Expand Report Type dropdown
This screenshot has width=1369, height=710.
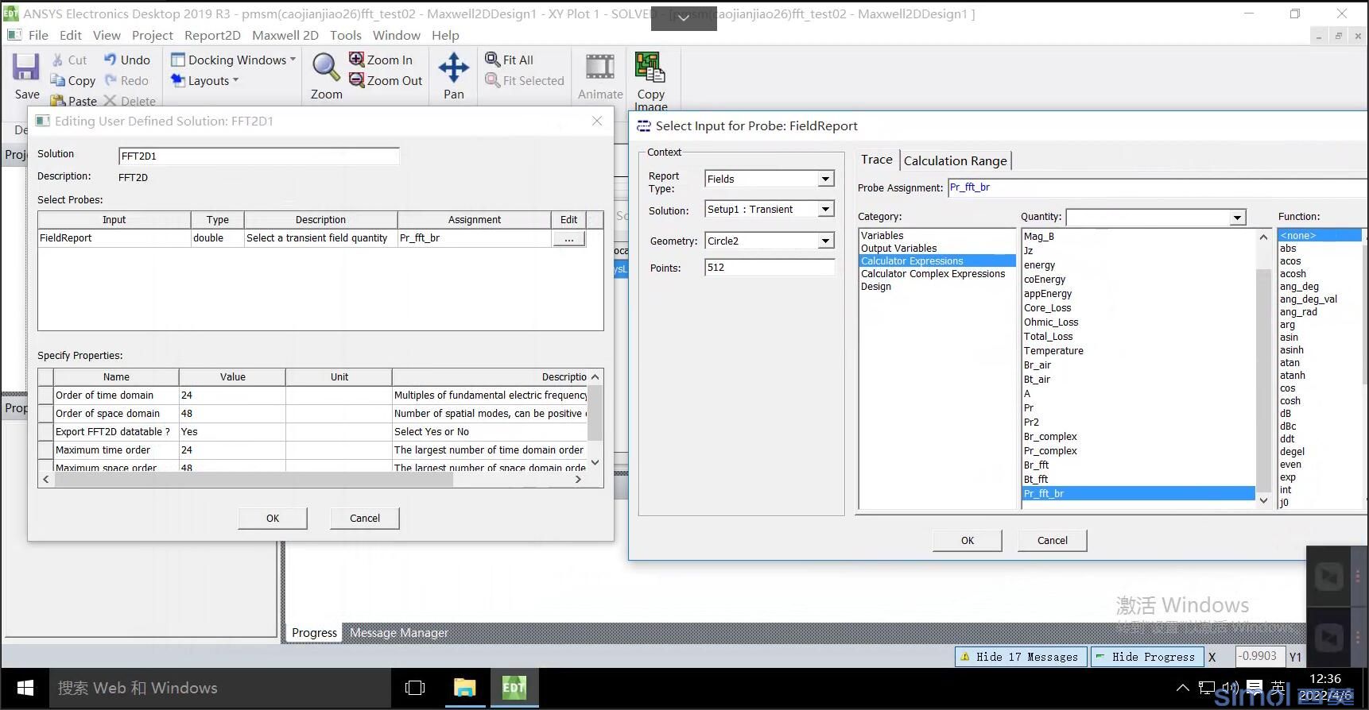825,179
